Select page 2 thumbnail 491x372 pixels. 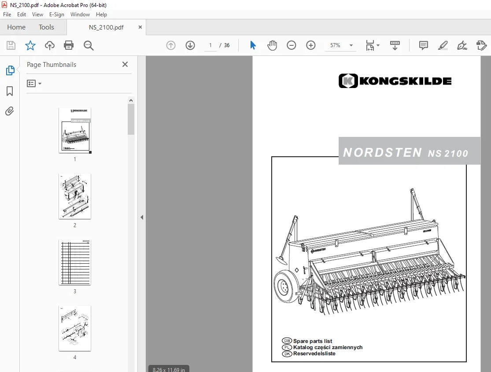[75, 196]
